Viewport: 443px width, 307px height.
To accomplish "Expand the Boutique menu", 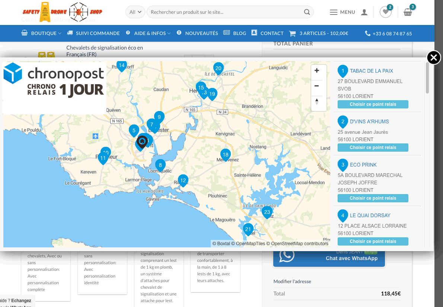I will pyautogui.click(x=41, y=33).
